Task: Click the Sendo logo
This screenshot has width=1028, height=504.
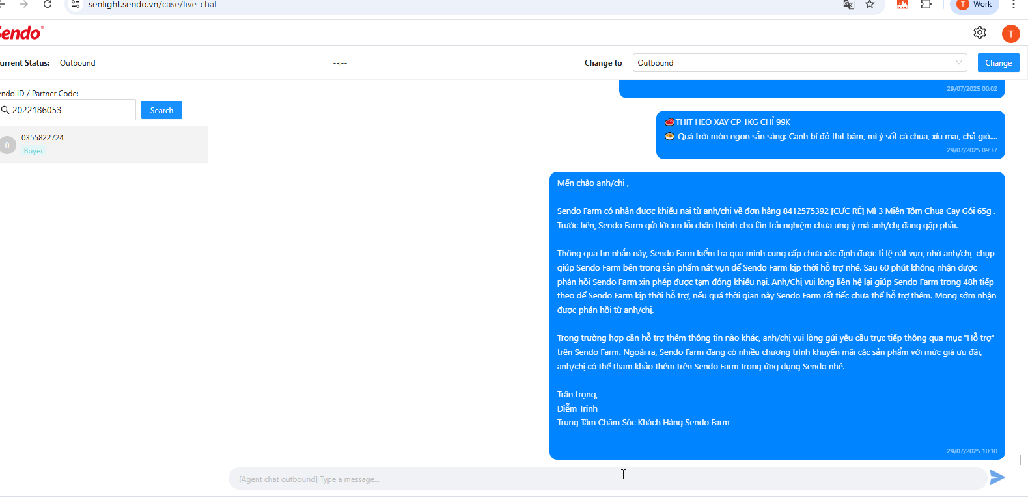Action: 21,33
